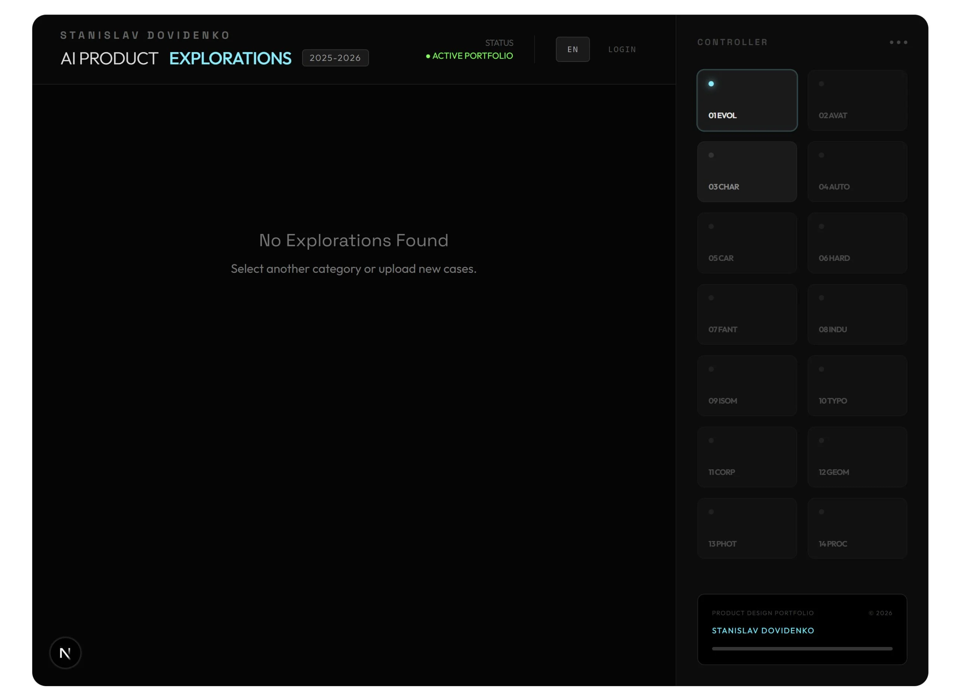This screenshot has width=955, height=698.
Task: Select the 09 ISOM category
Action: point(747,386)
